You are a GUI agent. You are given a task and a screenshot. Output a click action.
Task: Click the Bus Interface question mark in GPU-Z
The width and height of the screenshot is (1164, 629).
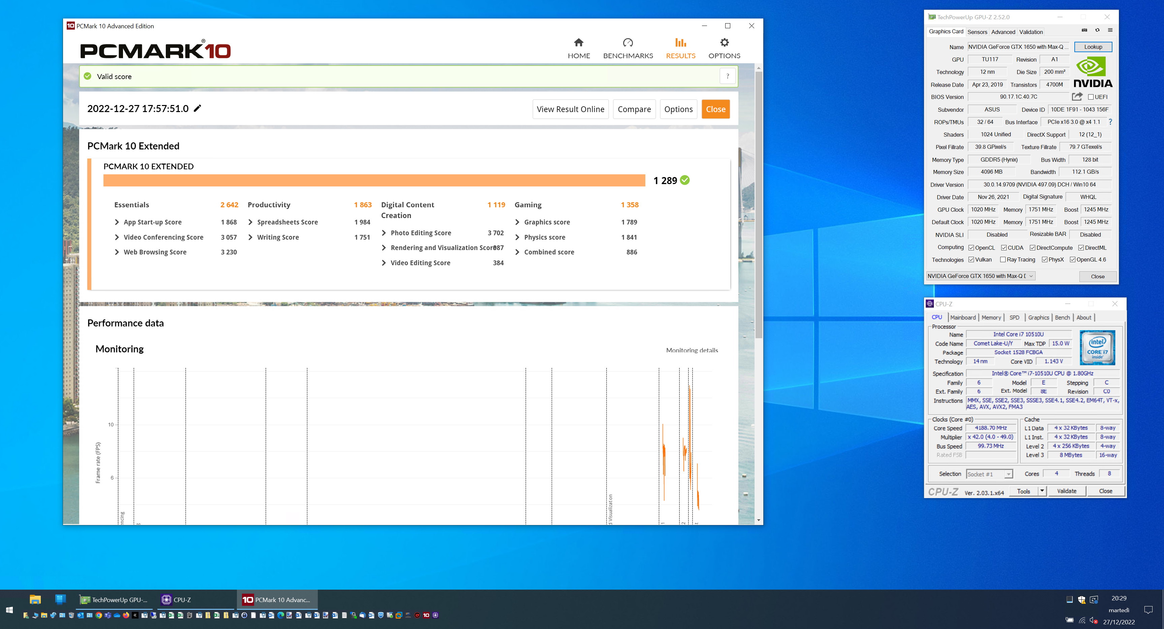click(x=1110, y=122)
